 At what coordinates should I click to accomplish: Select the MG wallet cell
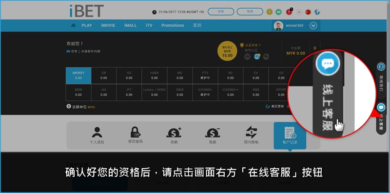180,76
